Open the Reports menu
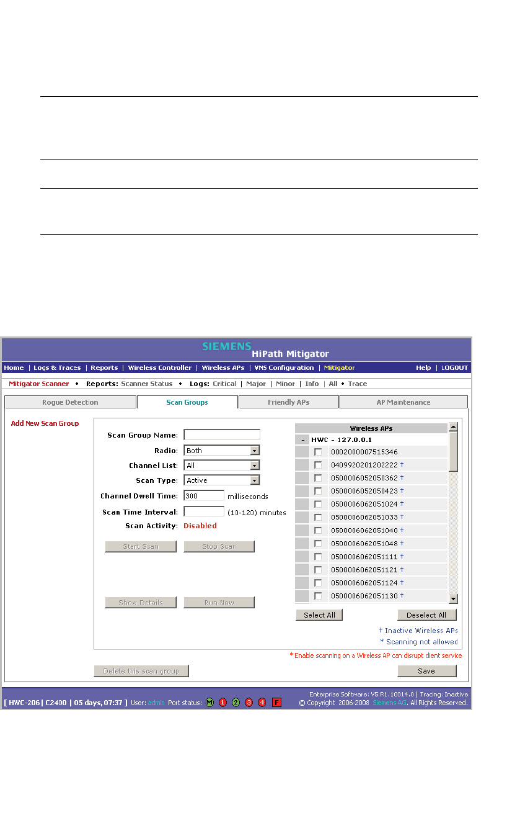The height and width of the screenshot is (815, 507). (104, 368)
